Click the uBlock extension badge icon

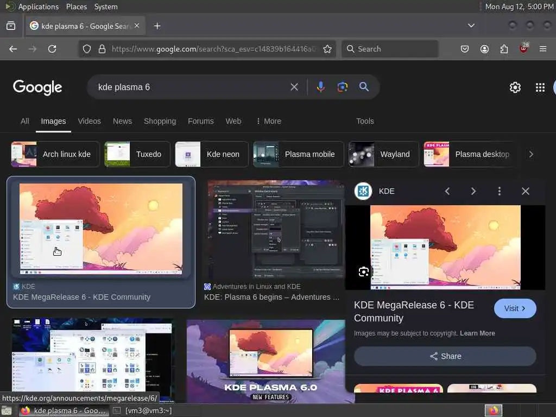point(524,48)
